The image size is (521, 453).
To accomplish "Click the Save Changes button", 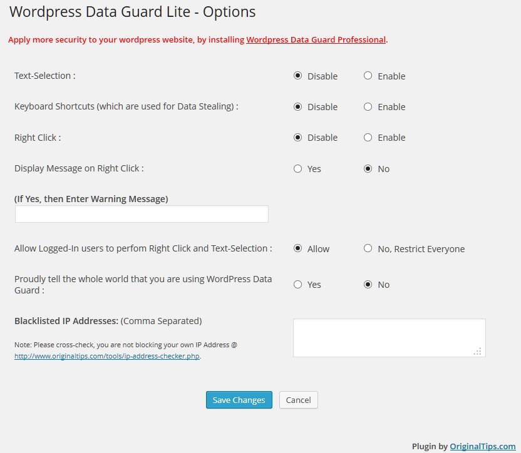I will tap(239, 400).
